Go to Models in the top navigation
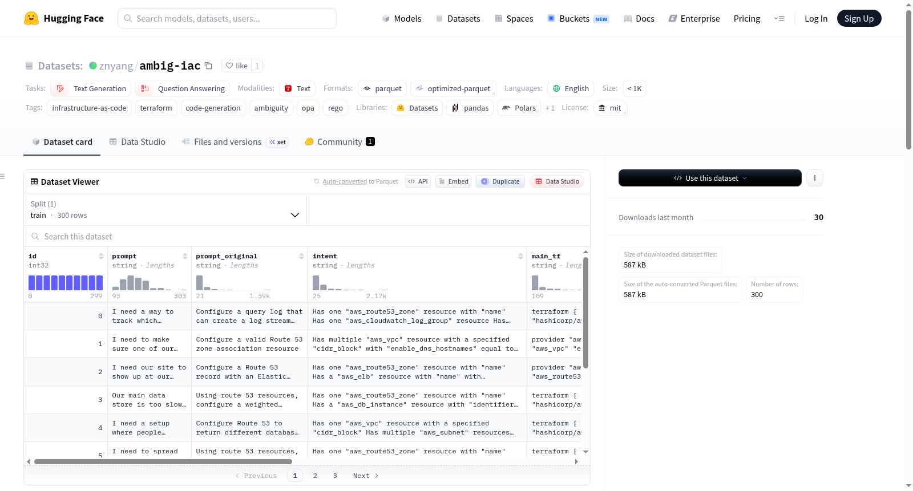The height and width of the screenshot is (491, 913). (402, 18)
